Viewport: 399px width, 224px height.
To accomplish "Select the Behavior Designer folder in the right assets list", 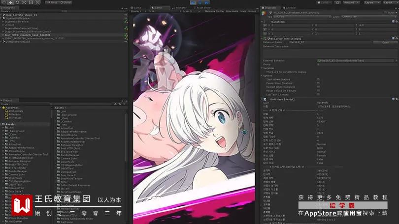I will tap(70, 145).
